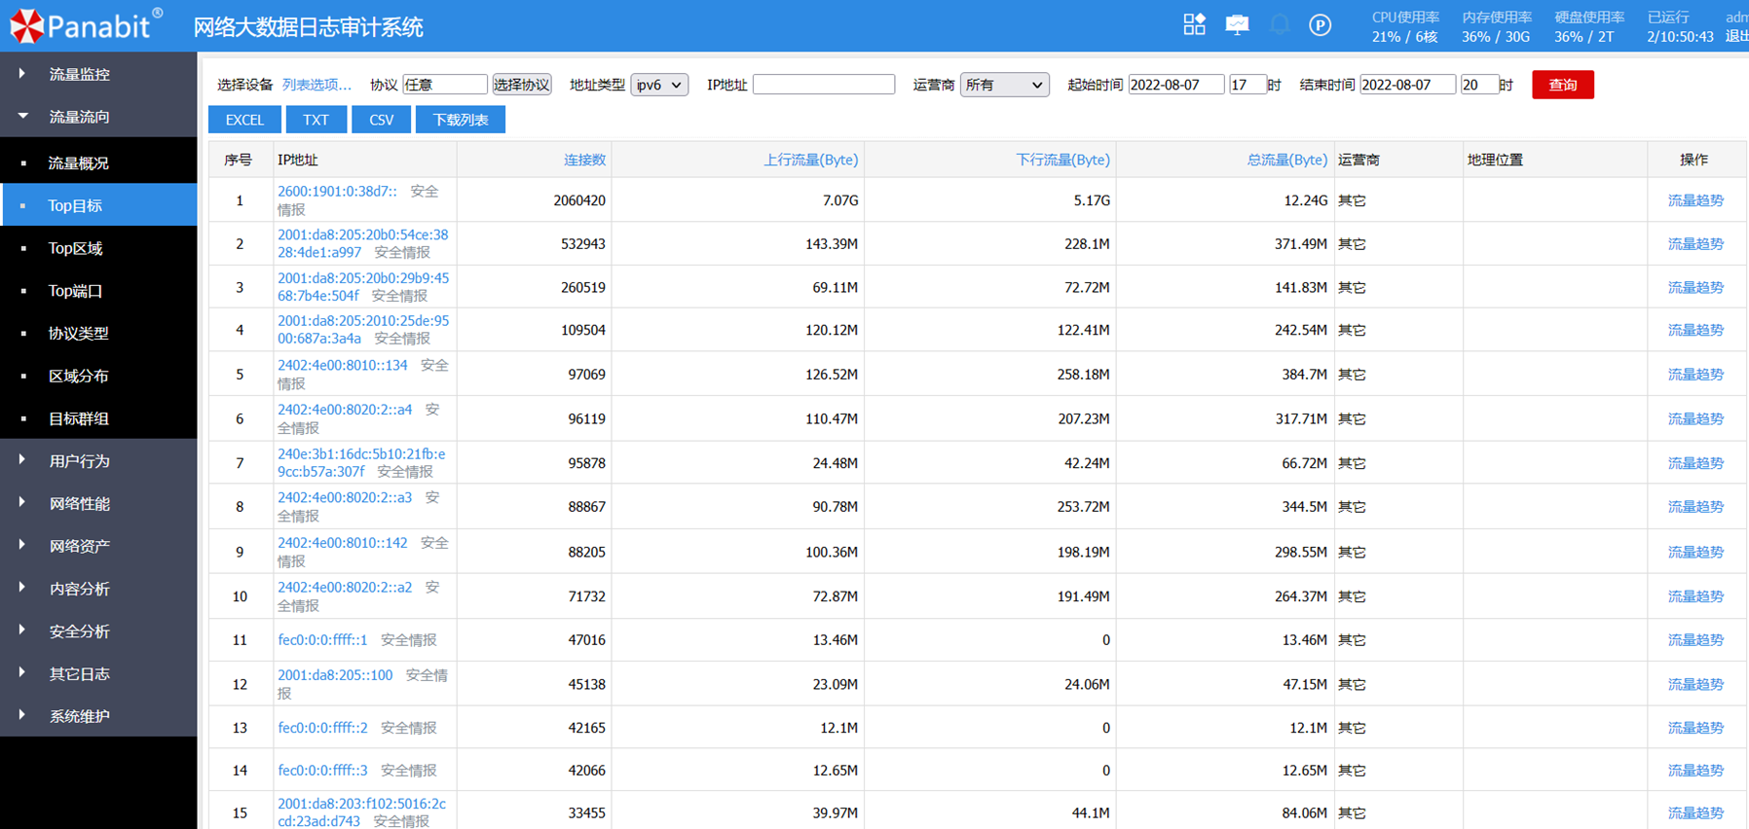Image resolution: width=1749 pixels, height=829 pixels.
Task: Click the end hour field showing 20
Action: tap(1478, 85)
